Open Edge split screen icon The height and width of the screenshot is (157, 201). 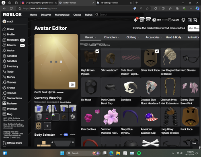[163, 8]
